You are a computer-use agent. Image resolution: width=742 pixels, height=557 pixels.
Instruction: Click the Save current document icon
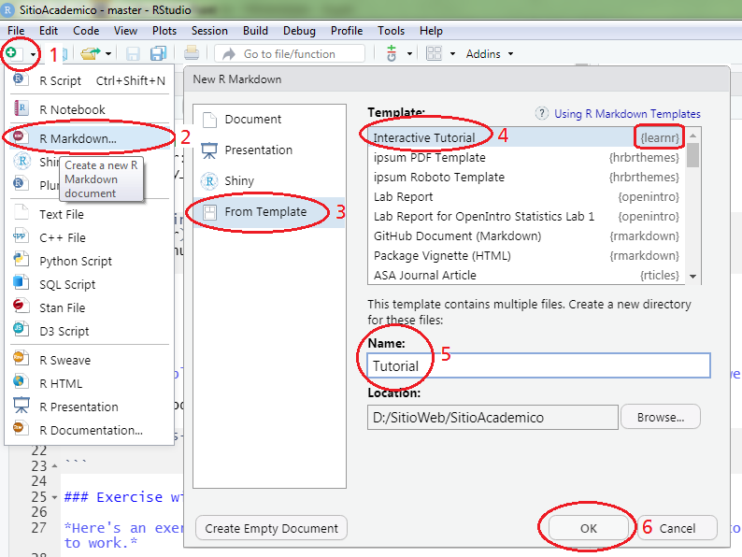[x=133, y=53]
